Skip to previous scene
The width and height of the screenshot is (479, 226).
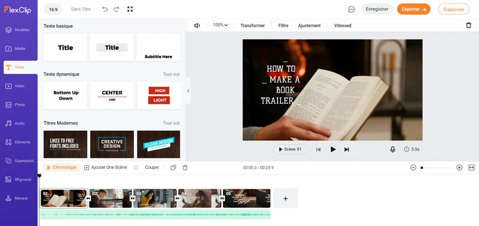point(318,149)
